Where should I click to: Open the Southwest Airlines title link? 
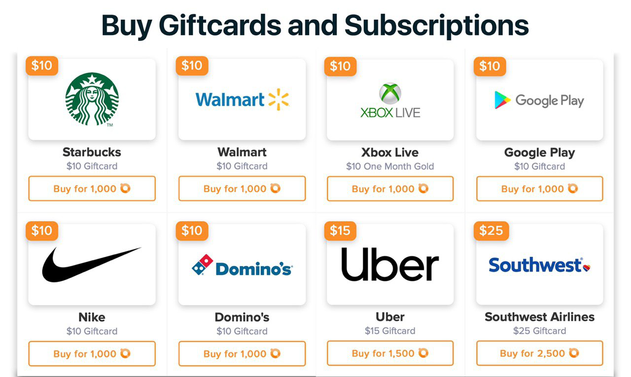point(539,317)
